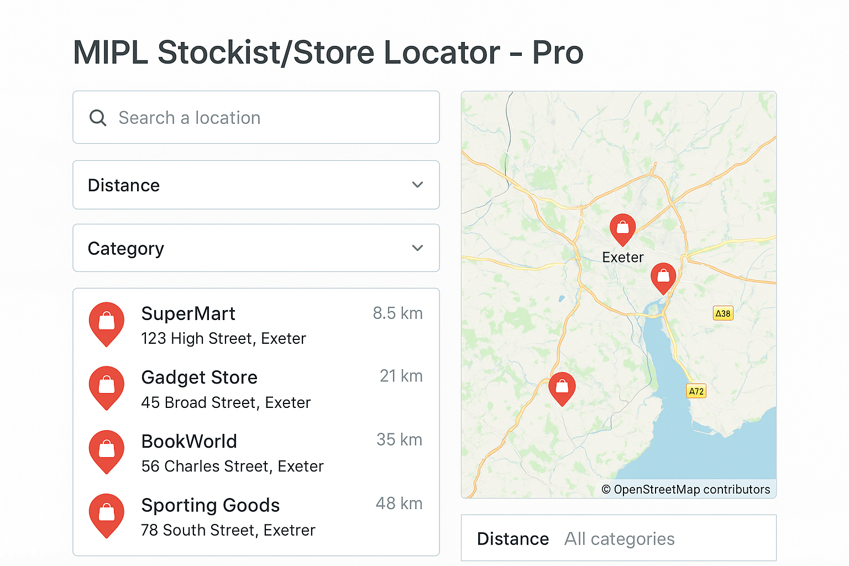Open the Sporting Goods store name
Screen dimensions: 849x566
coord(211,505)
